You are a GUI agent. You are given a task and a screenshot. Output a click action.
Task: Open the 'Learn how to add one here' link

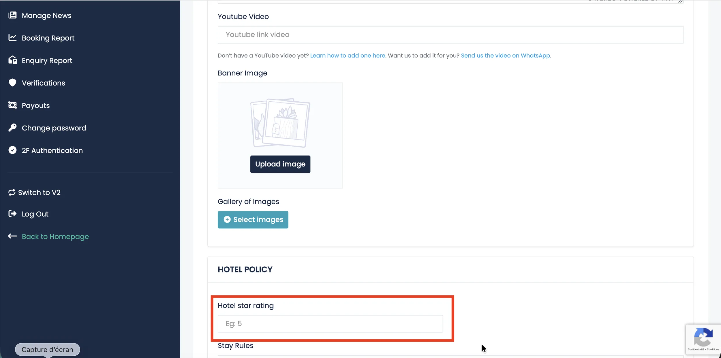click(348, 56)
